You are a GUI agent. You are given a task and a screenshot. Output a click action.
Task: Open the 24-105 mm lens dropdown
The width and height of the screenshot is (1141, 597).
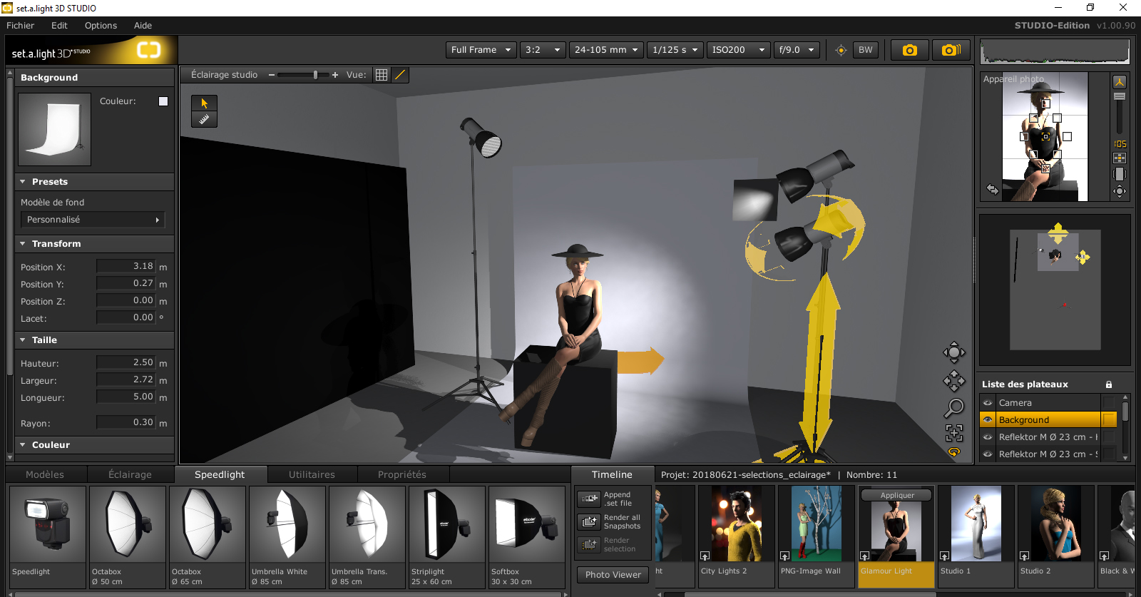click(x=606, y=50)
